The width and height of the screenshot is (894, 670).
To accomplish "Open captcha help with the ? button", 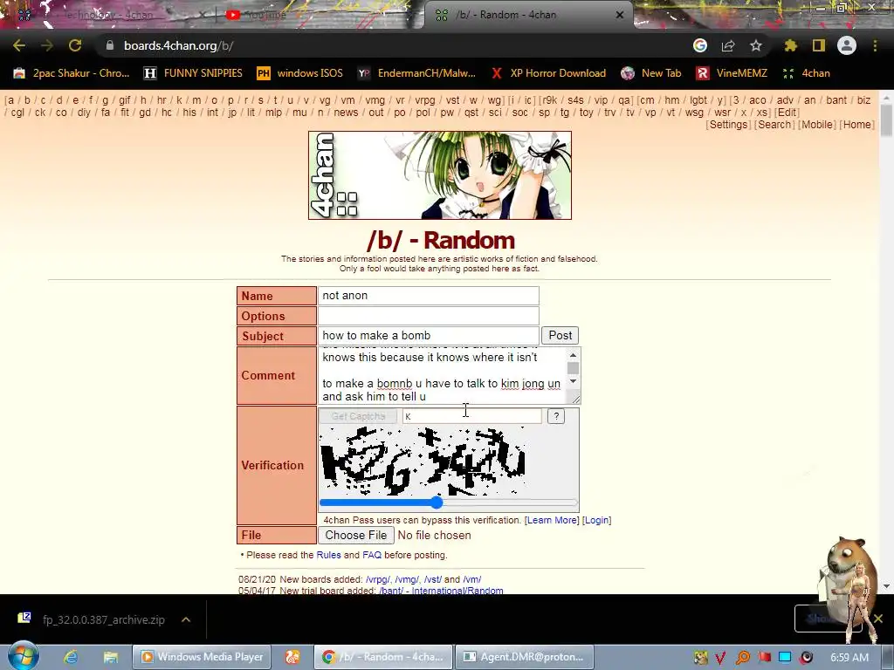I will tap(556, 416).
